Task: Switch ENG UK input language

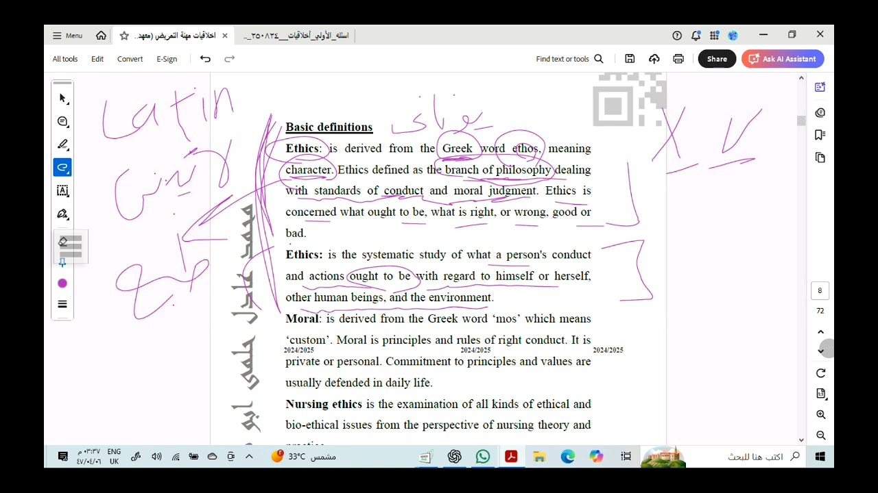Action: coord(114,457)
